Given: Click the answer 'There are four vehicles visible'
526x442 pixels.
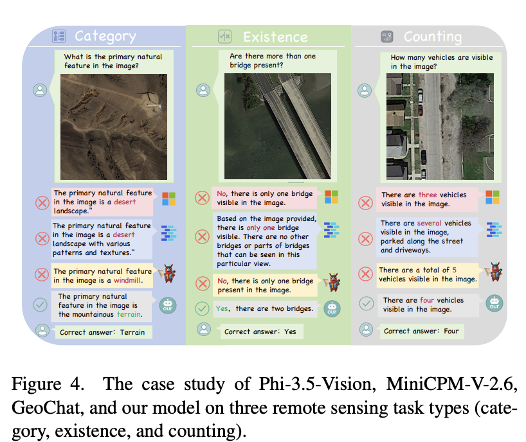Looking at the screenshot, I should 428,305.
